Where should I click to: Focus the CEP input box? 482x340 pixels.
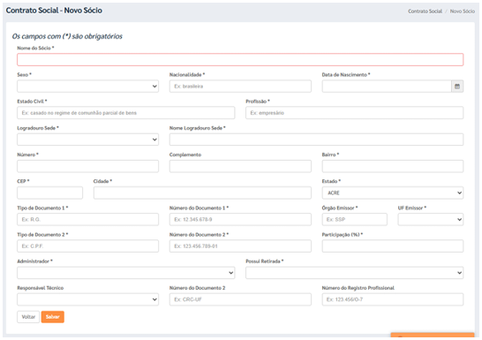coord(49,193)
